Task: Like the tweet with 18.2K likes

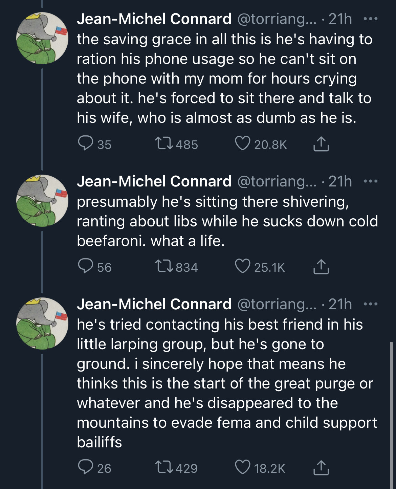Action: point(243,467)
